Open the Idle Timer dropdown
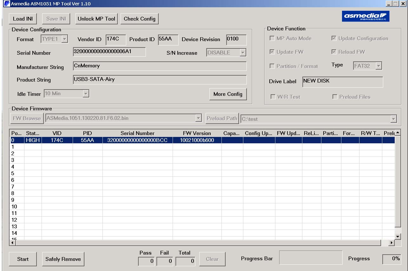Viewport: 408px width, 271px height. click(86, 94)
